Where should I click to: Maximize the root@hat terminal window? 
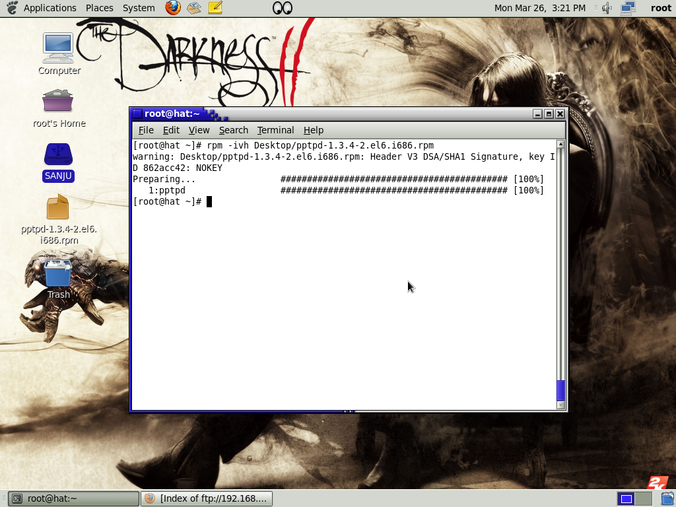(549, 114)
